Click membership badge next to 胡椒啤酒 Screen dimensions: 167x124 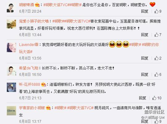click(37, 5)
